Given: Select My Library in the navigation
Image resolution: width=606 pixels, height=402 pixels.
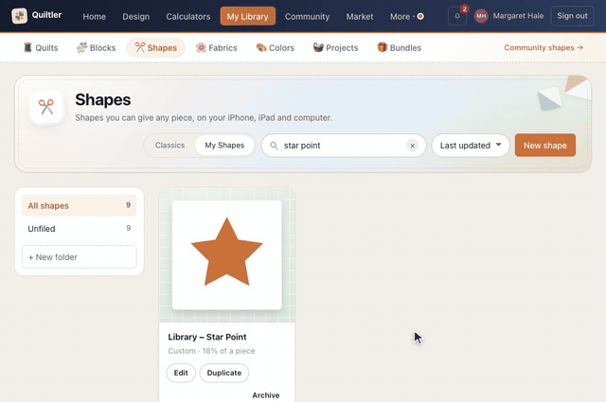Looking at the screenshot, I should point(248,16).
